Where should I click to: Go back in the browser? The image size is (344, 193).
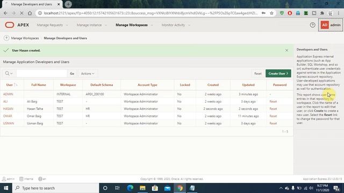click(6, 13)
